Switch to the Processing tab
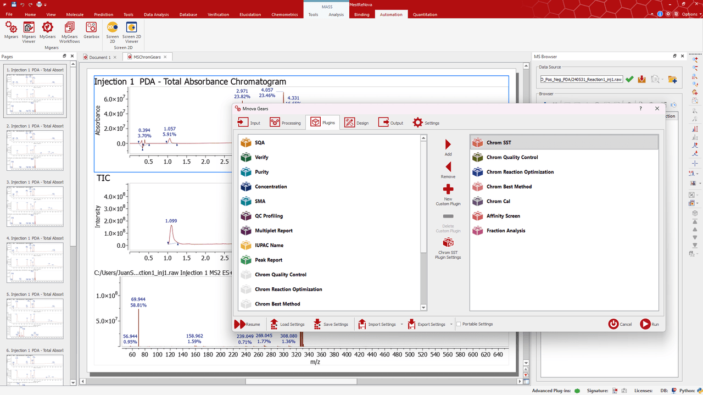This screenshot has width=703, height=395. pos(285,123)
